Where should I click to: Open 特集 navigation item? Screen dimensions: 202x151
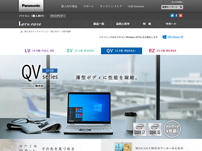(x=147, y=24)
